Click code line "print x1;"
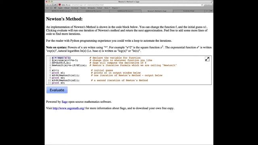 (x=58, y=72)
